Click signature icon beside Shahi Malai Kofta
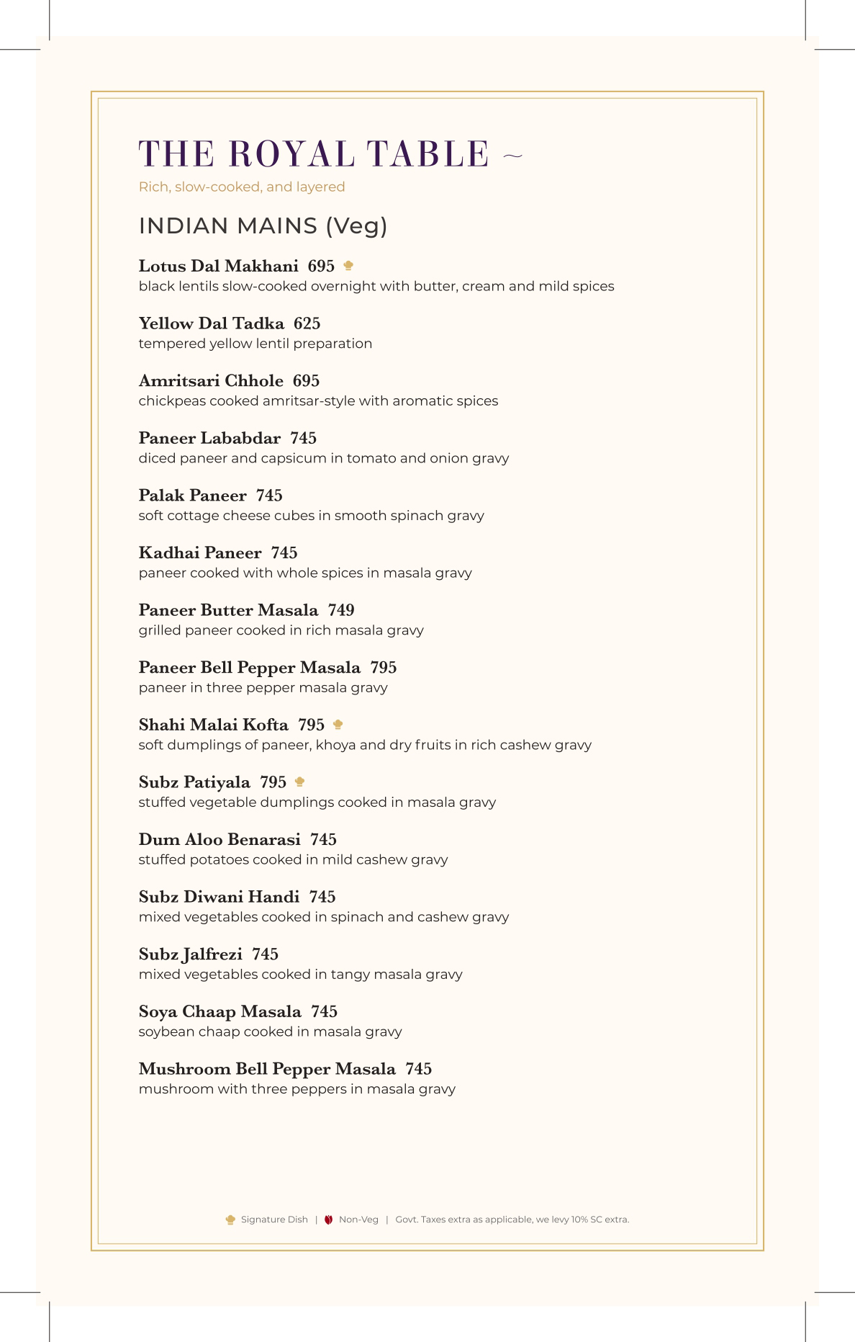 point(338,725)
